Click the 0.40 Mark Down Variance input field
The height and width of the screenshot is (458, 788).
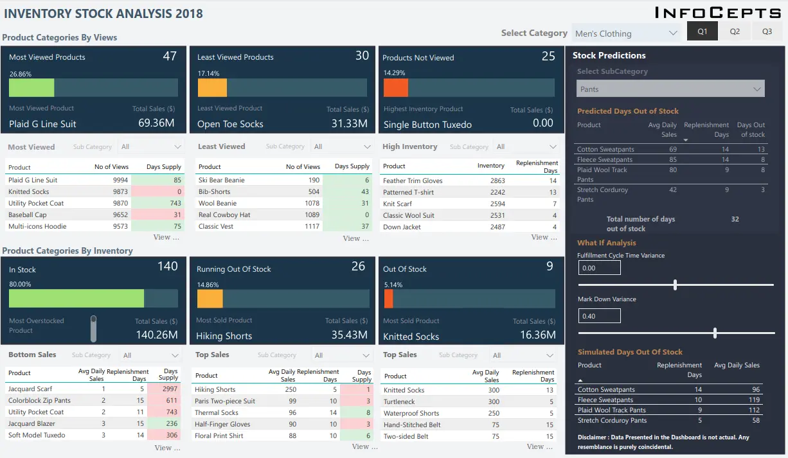click(599, 316)
